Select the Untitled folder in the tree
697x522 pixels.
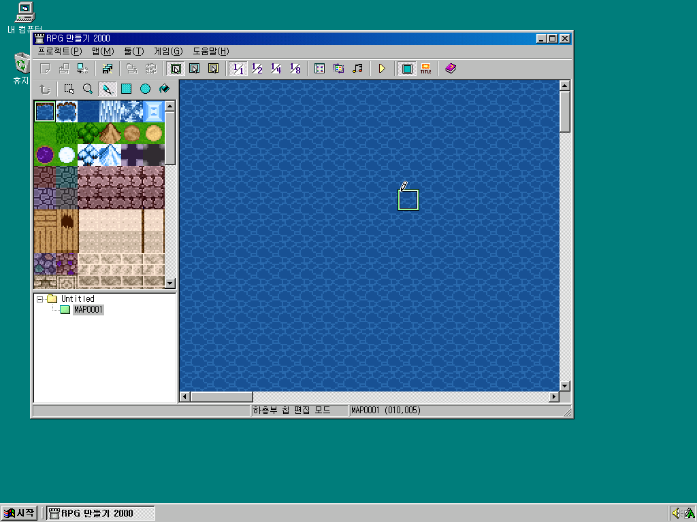(78, 299)
